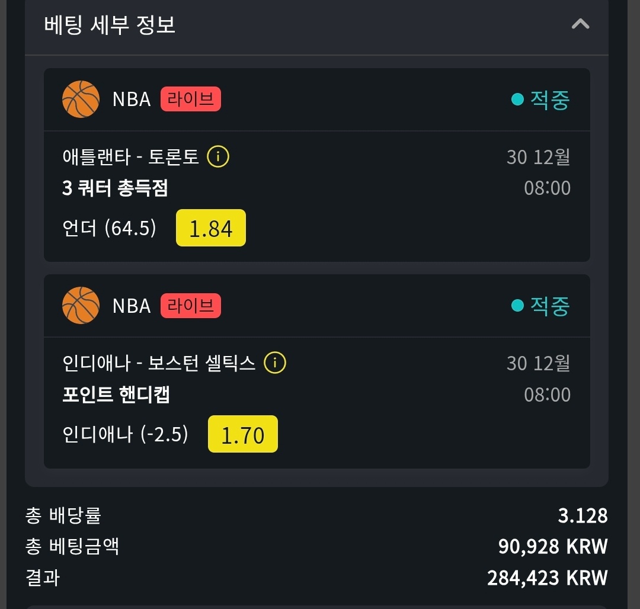
Task: Click the 포인트 핸디캡 market label
Action: (x=116, y=395)
